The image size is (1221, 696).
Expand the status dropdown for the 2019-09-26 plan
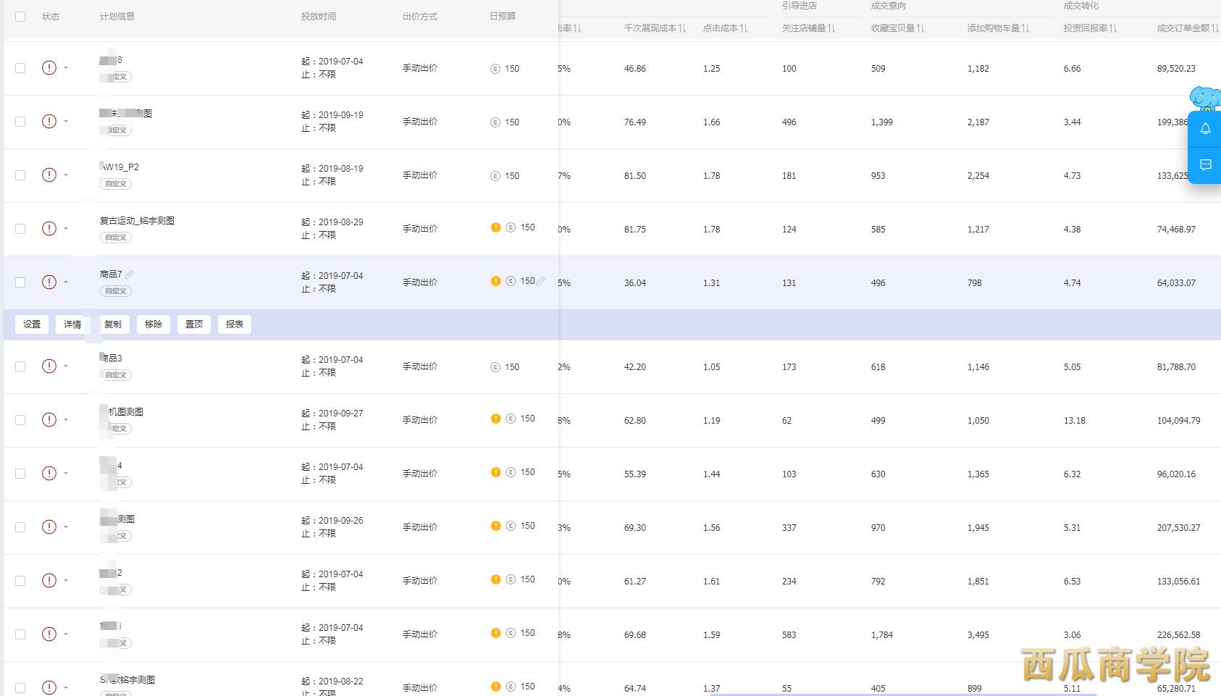coord(66,527)
